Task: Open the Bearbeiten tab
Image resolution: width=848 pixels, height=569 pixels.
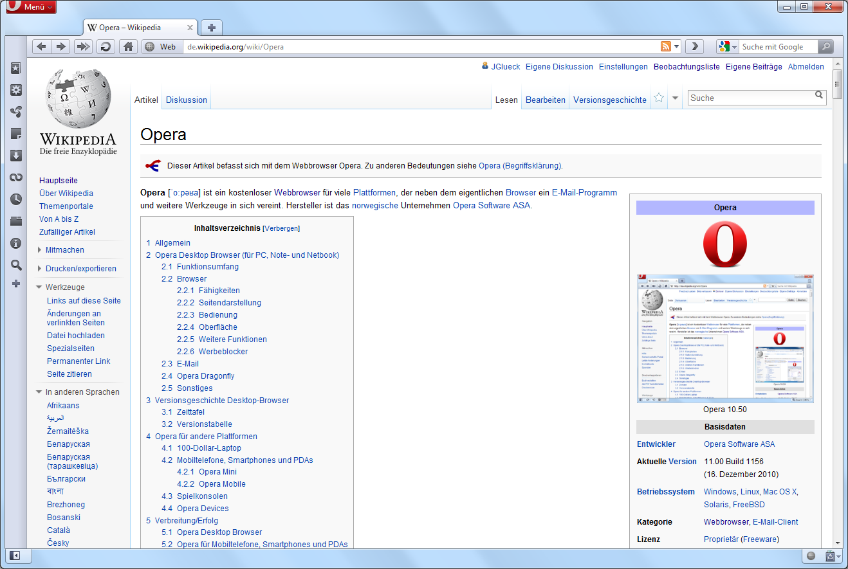Action: coord(546,100)
